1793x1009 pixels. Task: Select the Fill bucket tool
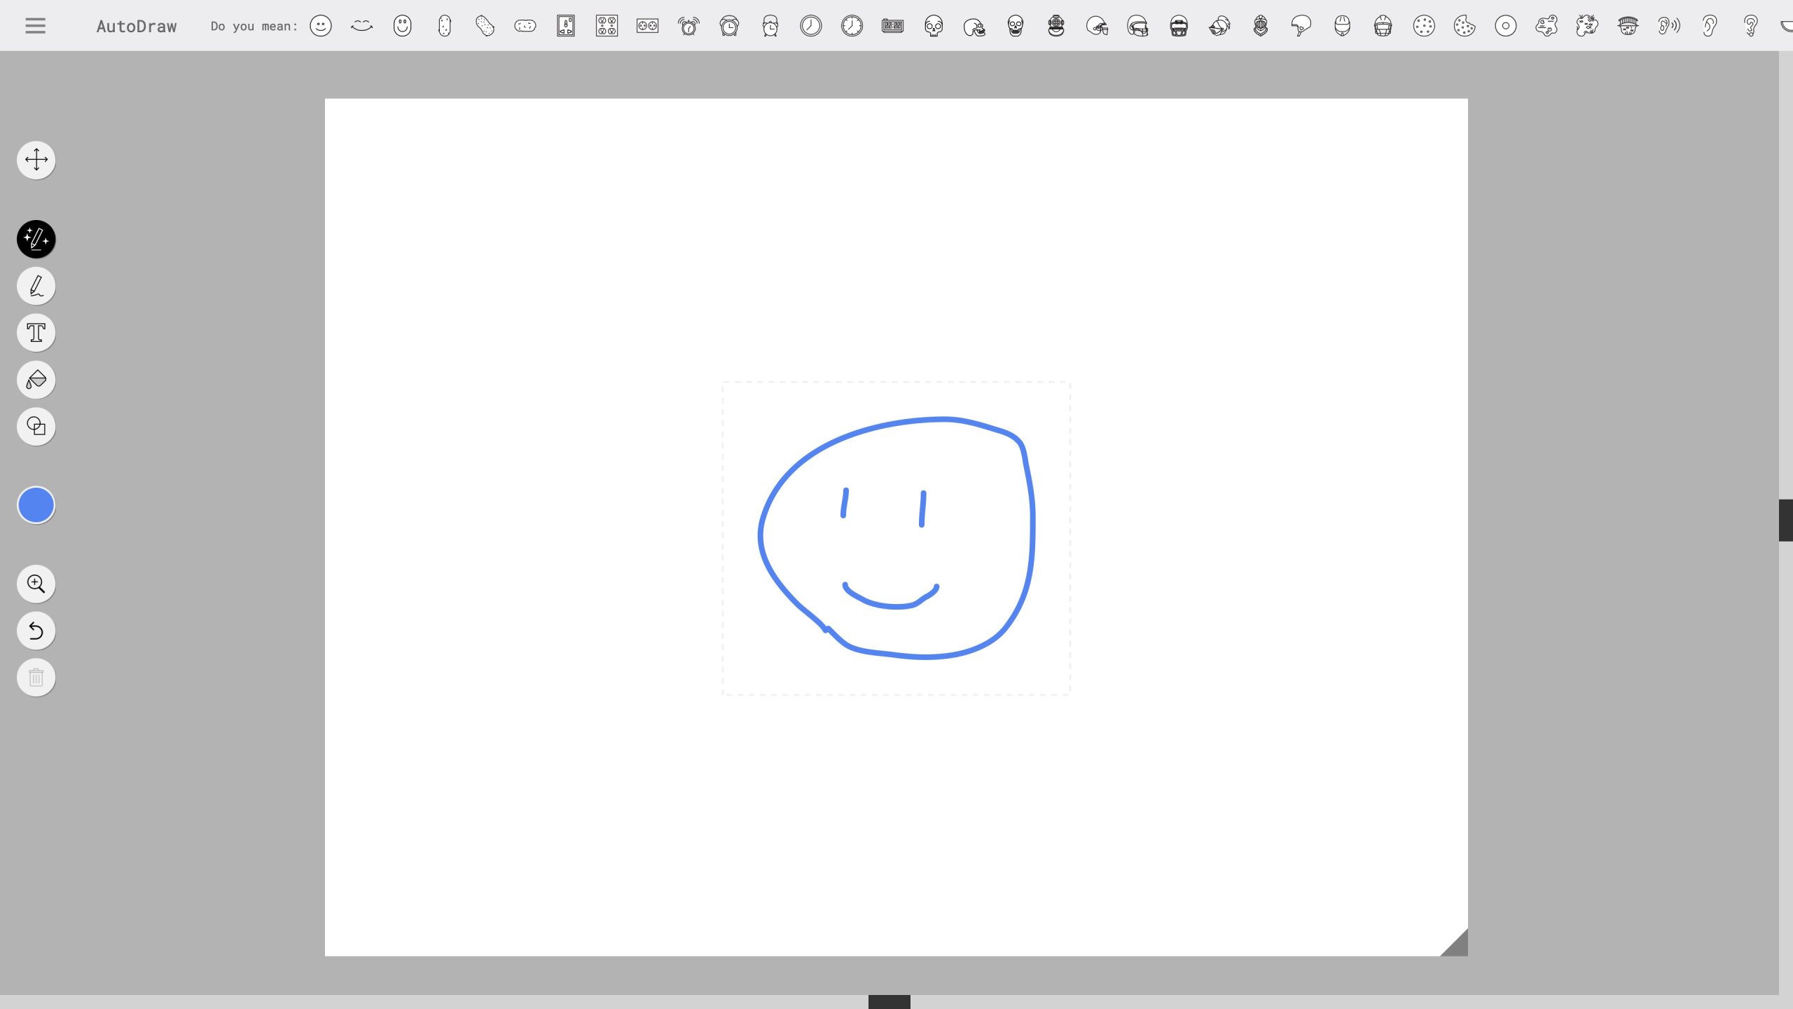point(36,380)
